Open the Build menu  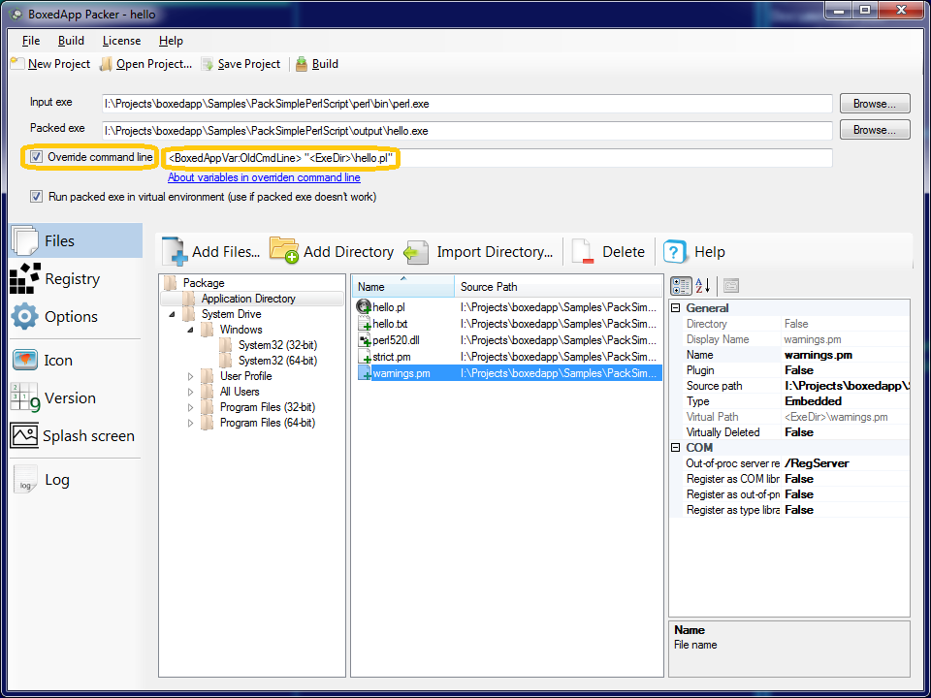click(x=72, y=41)
